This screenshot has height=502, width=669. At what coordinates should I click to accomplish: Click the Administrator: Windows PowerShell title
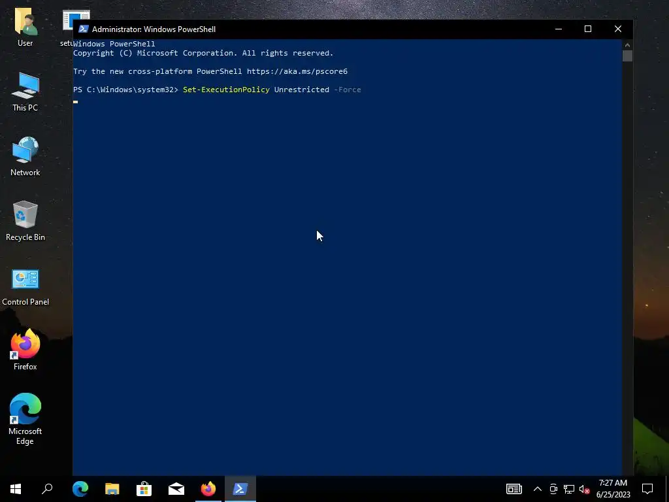(154, 29)
